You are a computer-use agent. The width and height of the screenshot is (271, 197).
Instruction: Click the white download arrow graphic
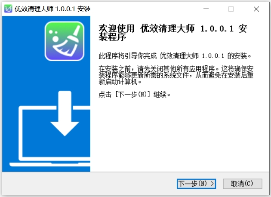[x=65, y=114]
